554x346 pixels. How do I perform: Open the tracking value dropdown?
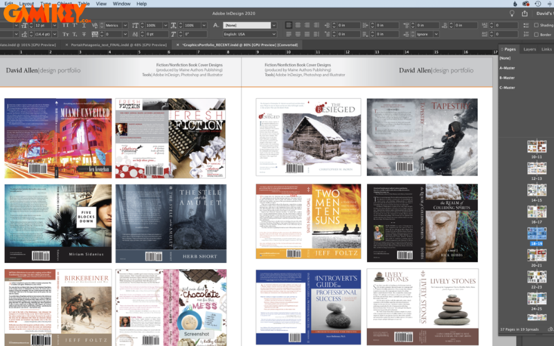click(x=125, y=34)
